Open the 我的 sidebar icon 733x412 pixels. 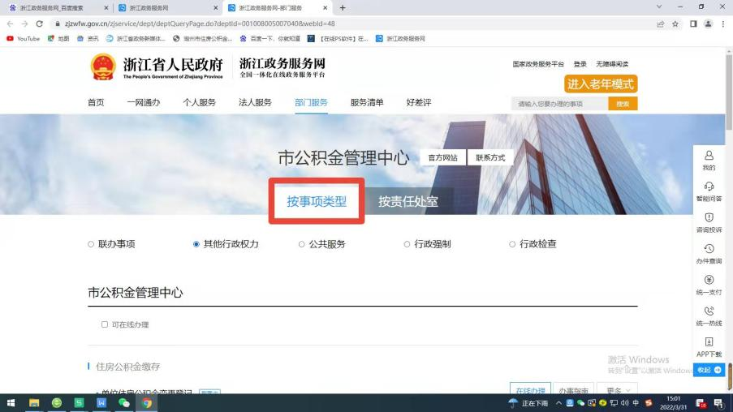pyautogui.click(x=709, y=160)
